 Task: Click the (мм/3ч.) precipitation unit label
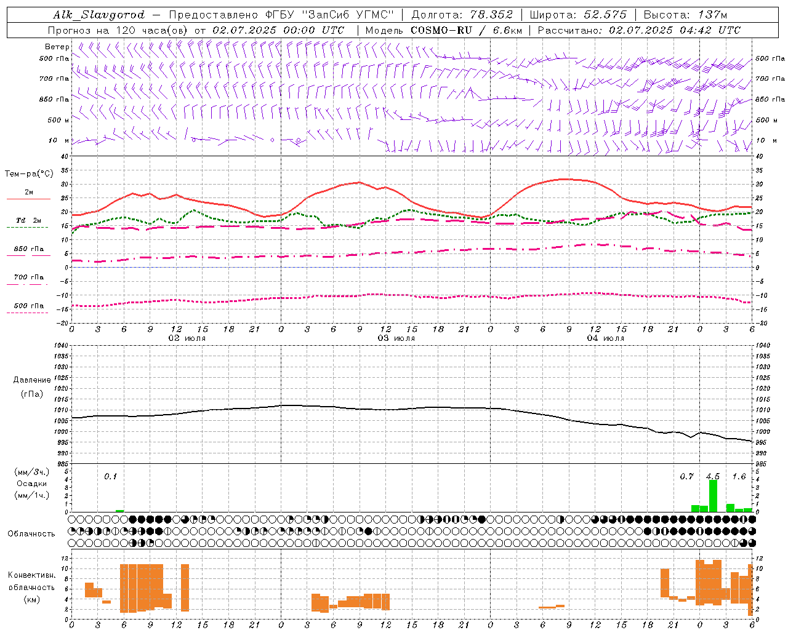point(32,472)
